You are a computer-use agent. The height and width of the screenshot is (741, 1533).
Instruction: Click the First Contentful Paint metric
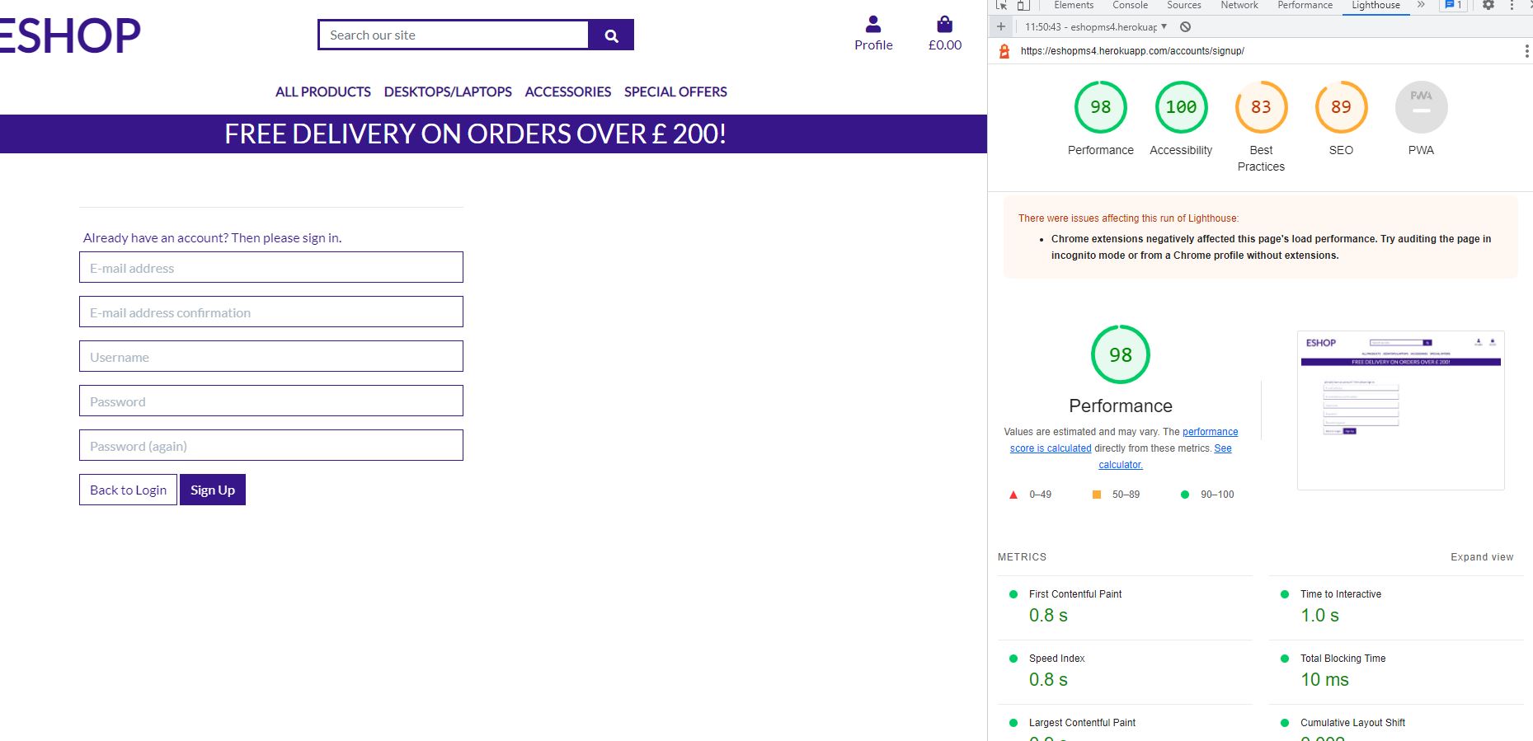click(1125, 607)
